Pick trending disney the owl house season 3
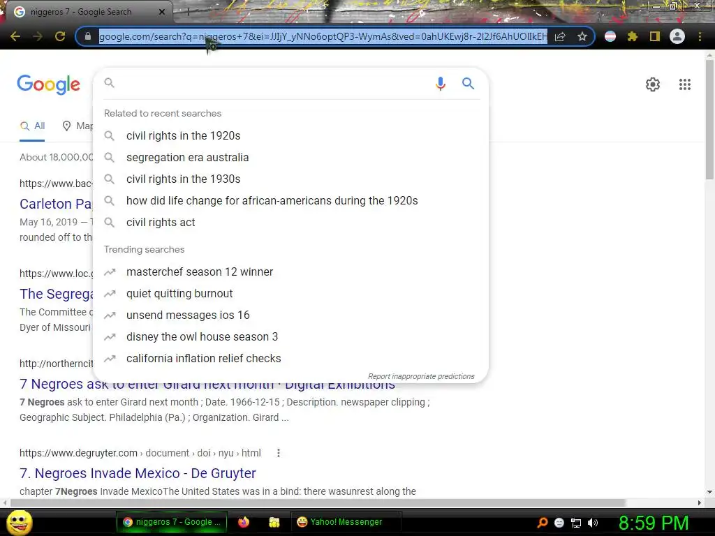The width and height of the screenshot is (715, 536). [x=290, y=337]
